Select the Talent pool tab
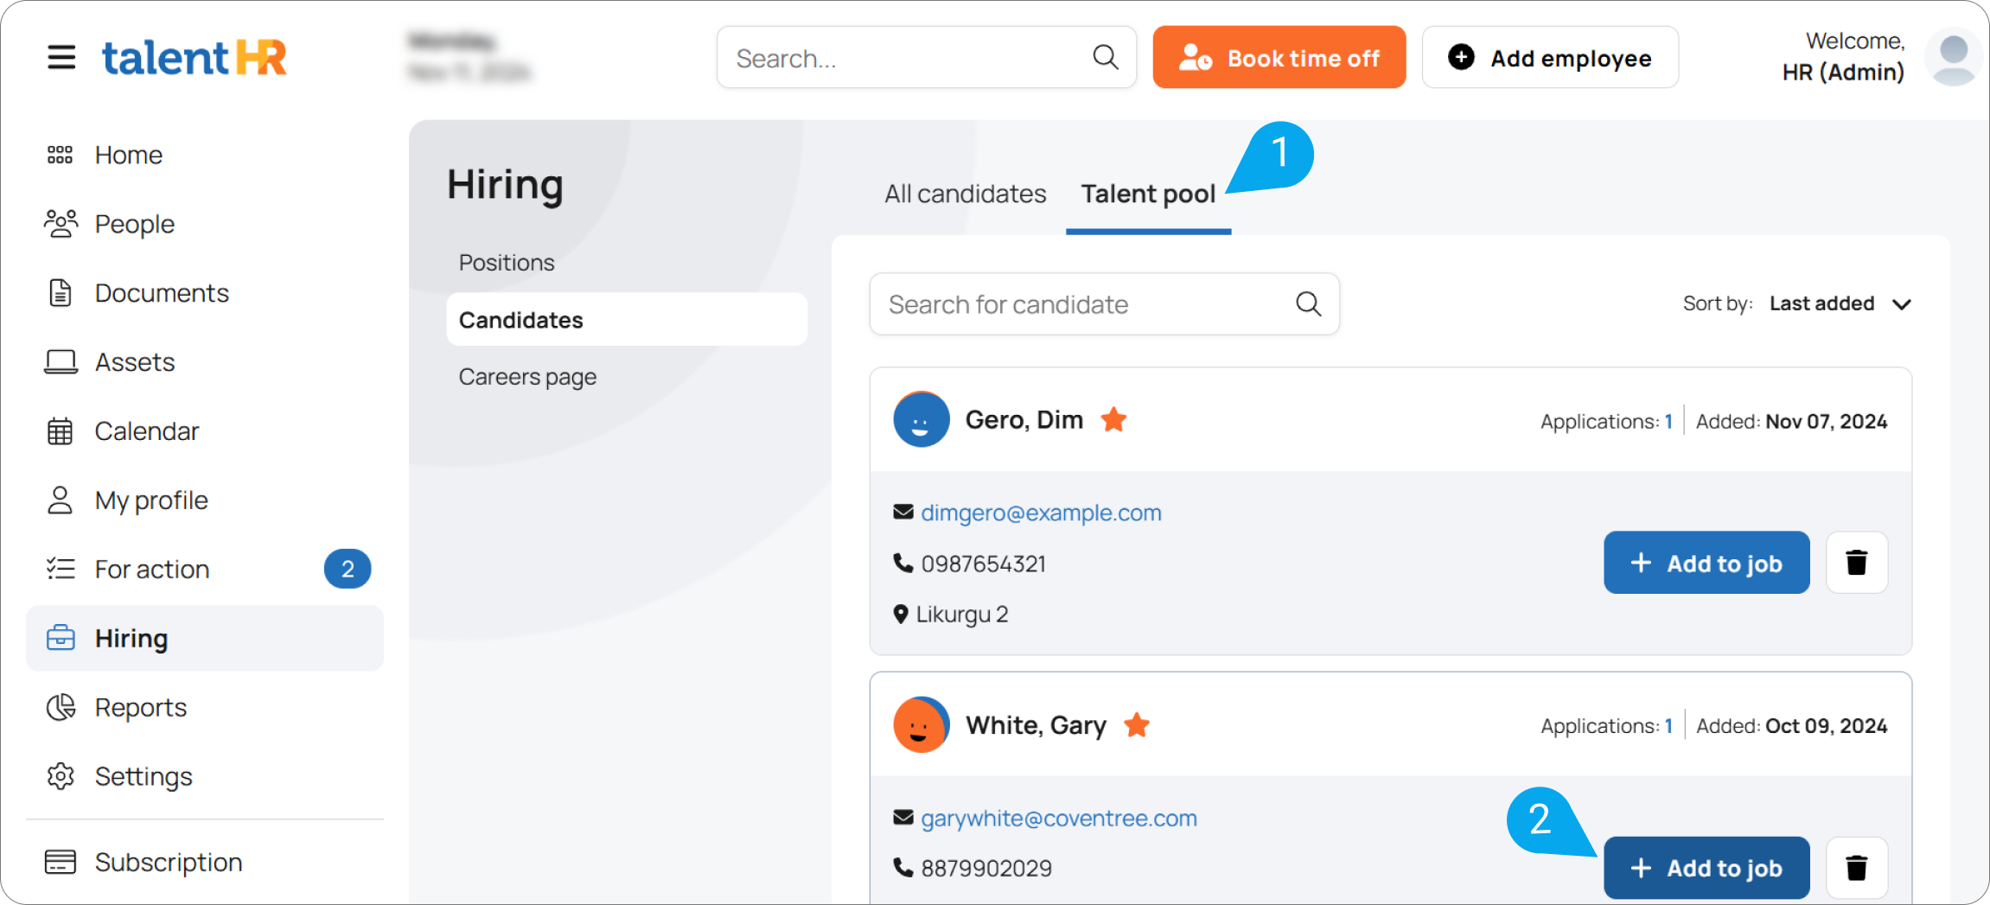The image size is (1990, 905). [1148, 194]
